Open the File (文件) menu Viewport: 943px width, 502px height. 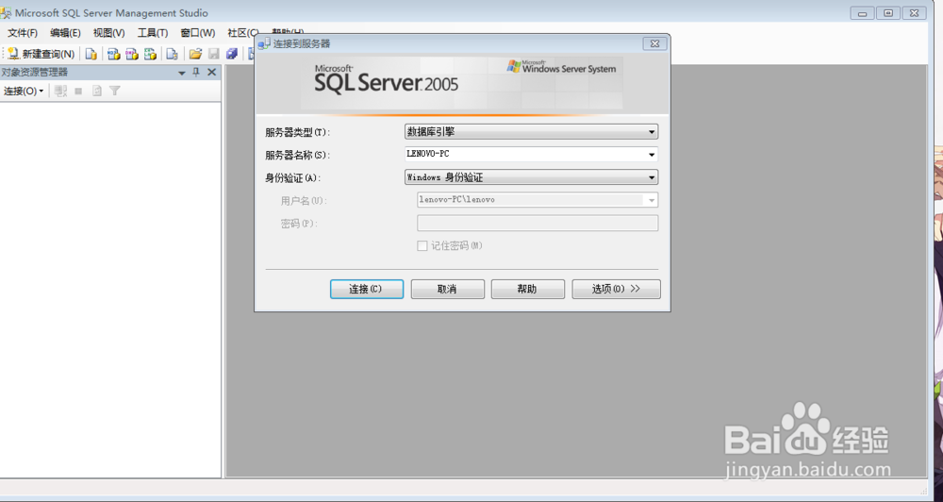tap(23, 33)
